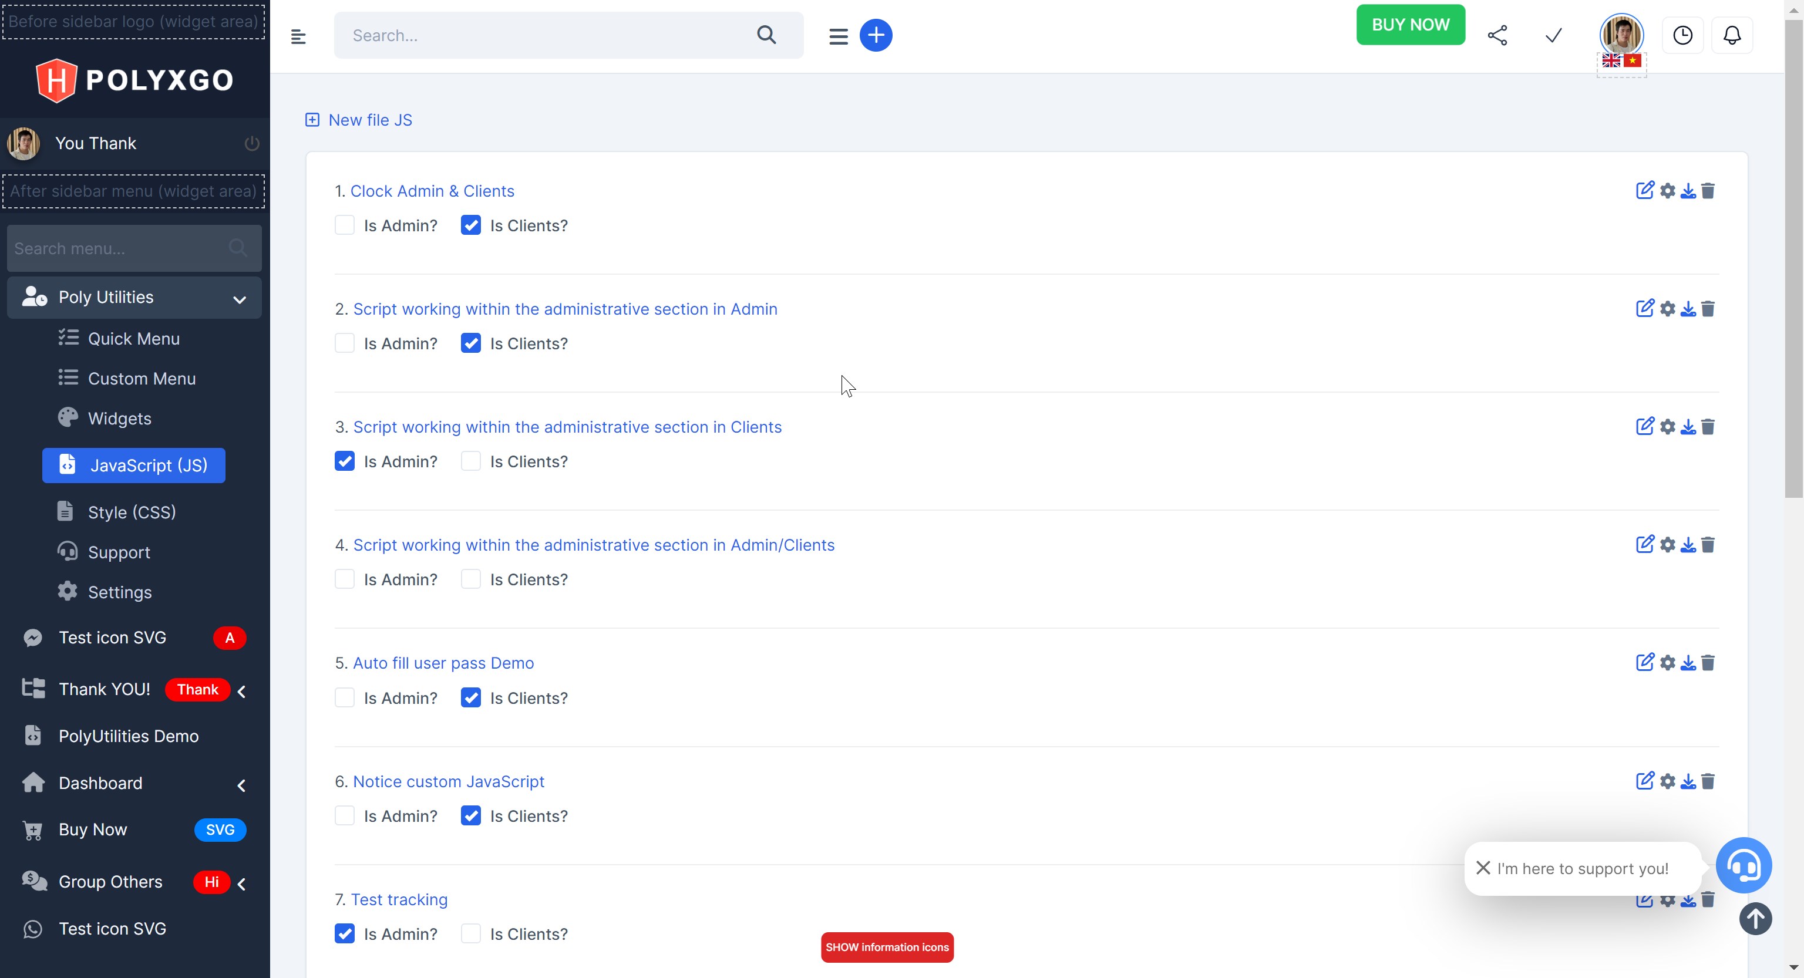Open settings gear for script number 2
The width and height of the screenshot is (1804, 978).
(1667, 309)
